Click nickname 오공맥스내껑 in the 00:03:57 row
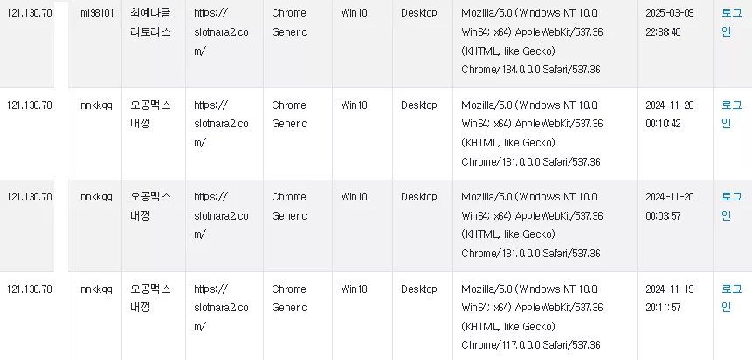Image resolution: width=752 pixels, height=360 pixels. tap(150, 207)
